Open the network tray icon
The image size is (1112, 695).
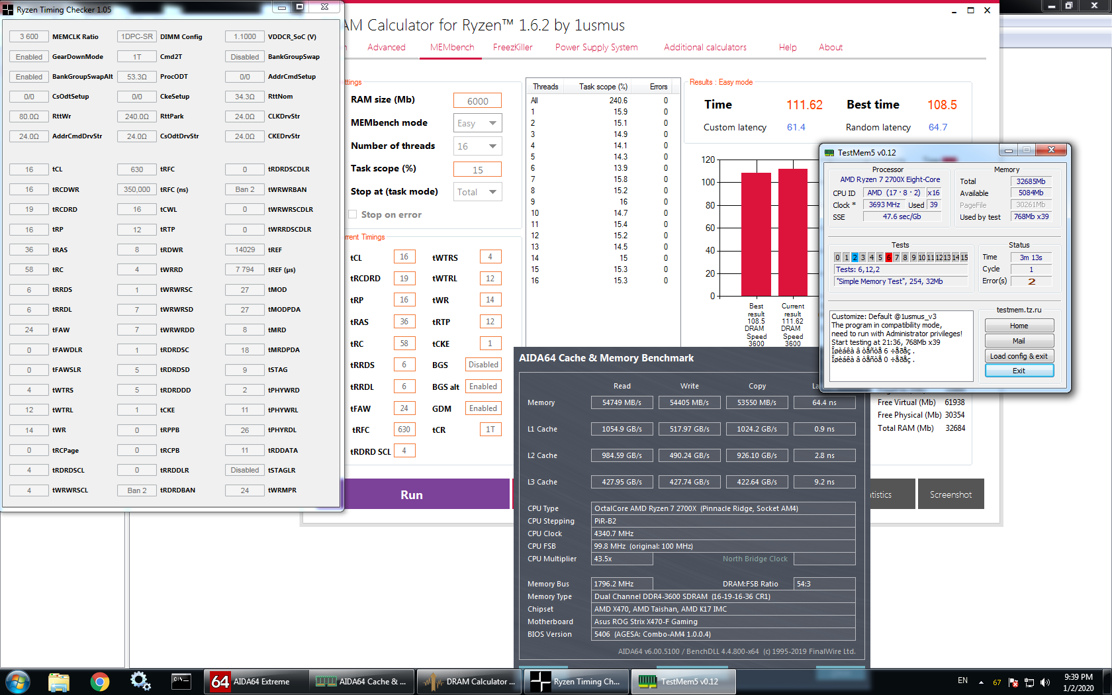(1029, 682)
